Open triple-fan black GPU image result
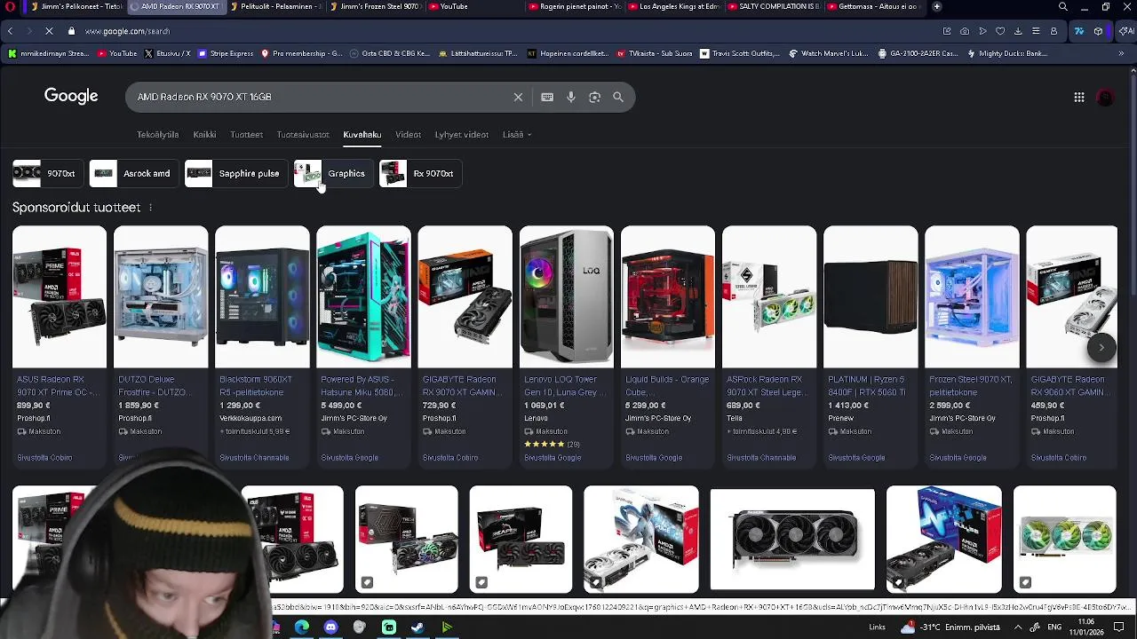 coord(792,539)
